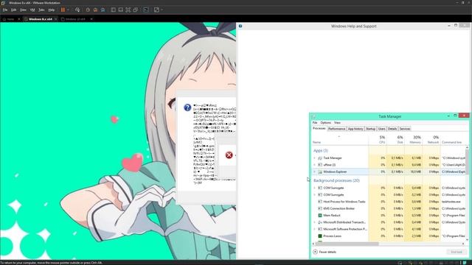Open VMware Tabs menu

(x=41, y=10)
